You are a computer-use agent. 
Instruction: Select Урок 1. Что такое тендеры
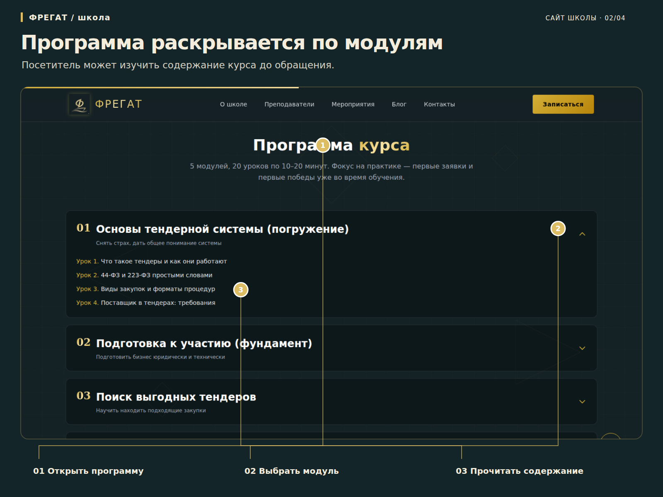152,261
